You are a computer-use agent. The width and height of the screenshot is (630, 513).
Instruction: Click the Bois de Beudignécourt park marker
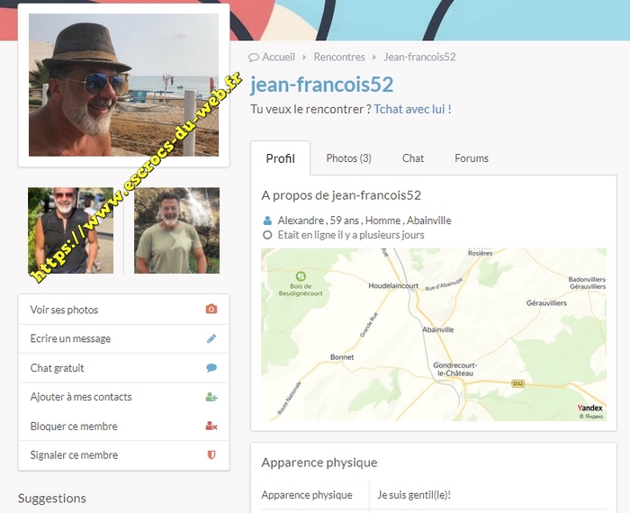(302, 274)
